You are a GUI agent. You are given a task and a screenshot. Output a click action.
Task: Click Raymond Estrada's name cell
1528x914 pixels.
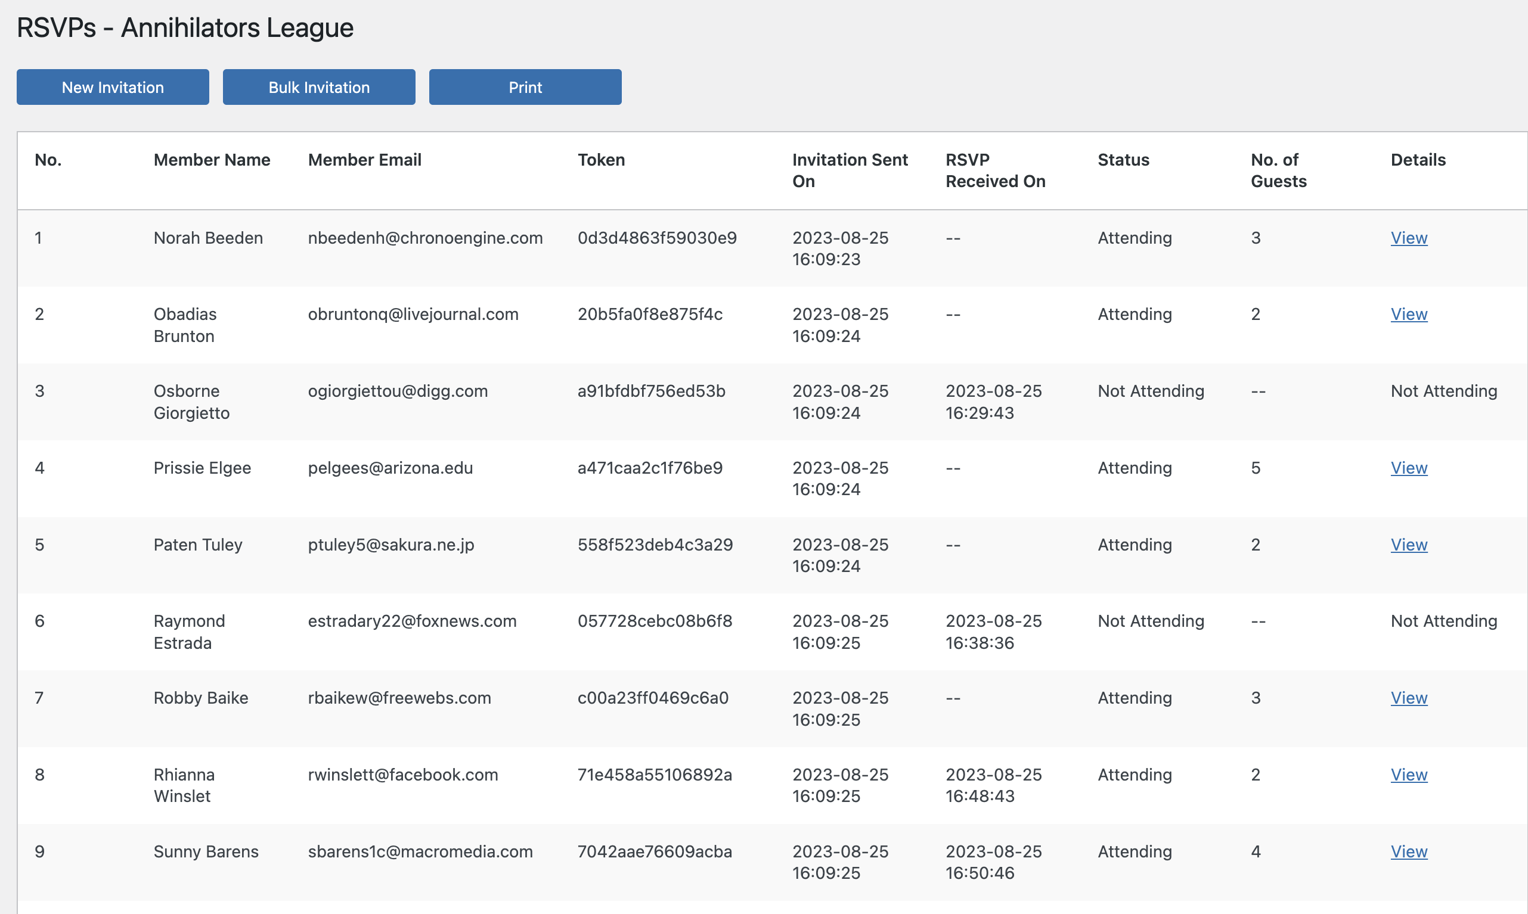188,632
